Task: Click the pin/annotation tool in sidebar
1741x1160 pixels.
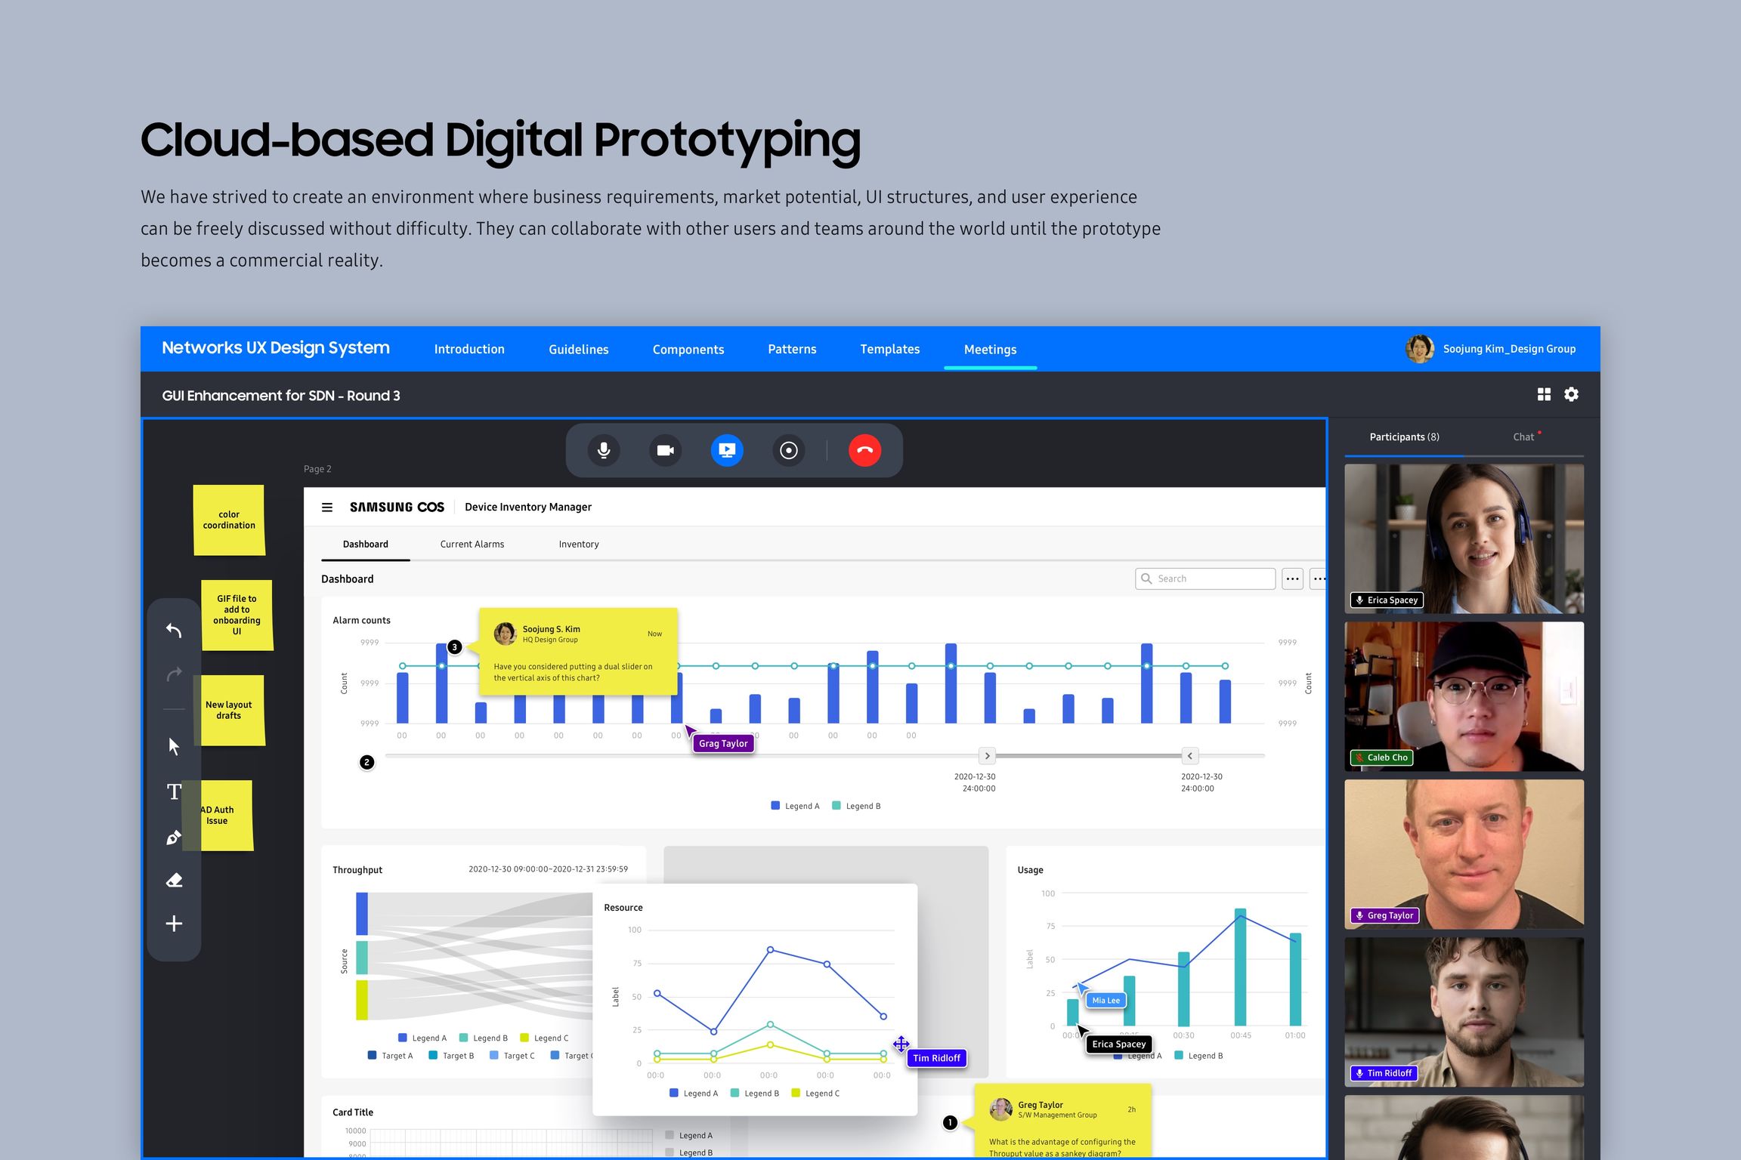Action: point(174,834)
